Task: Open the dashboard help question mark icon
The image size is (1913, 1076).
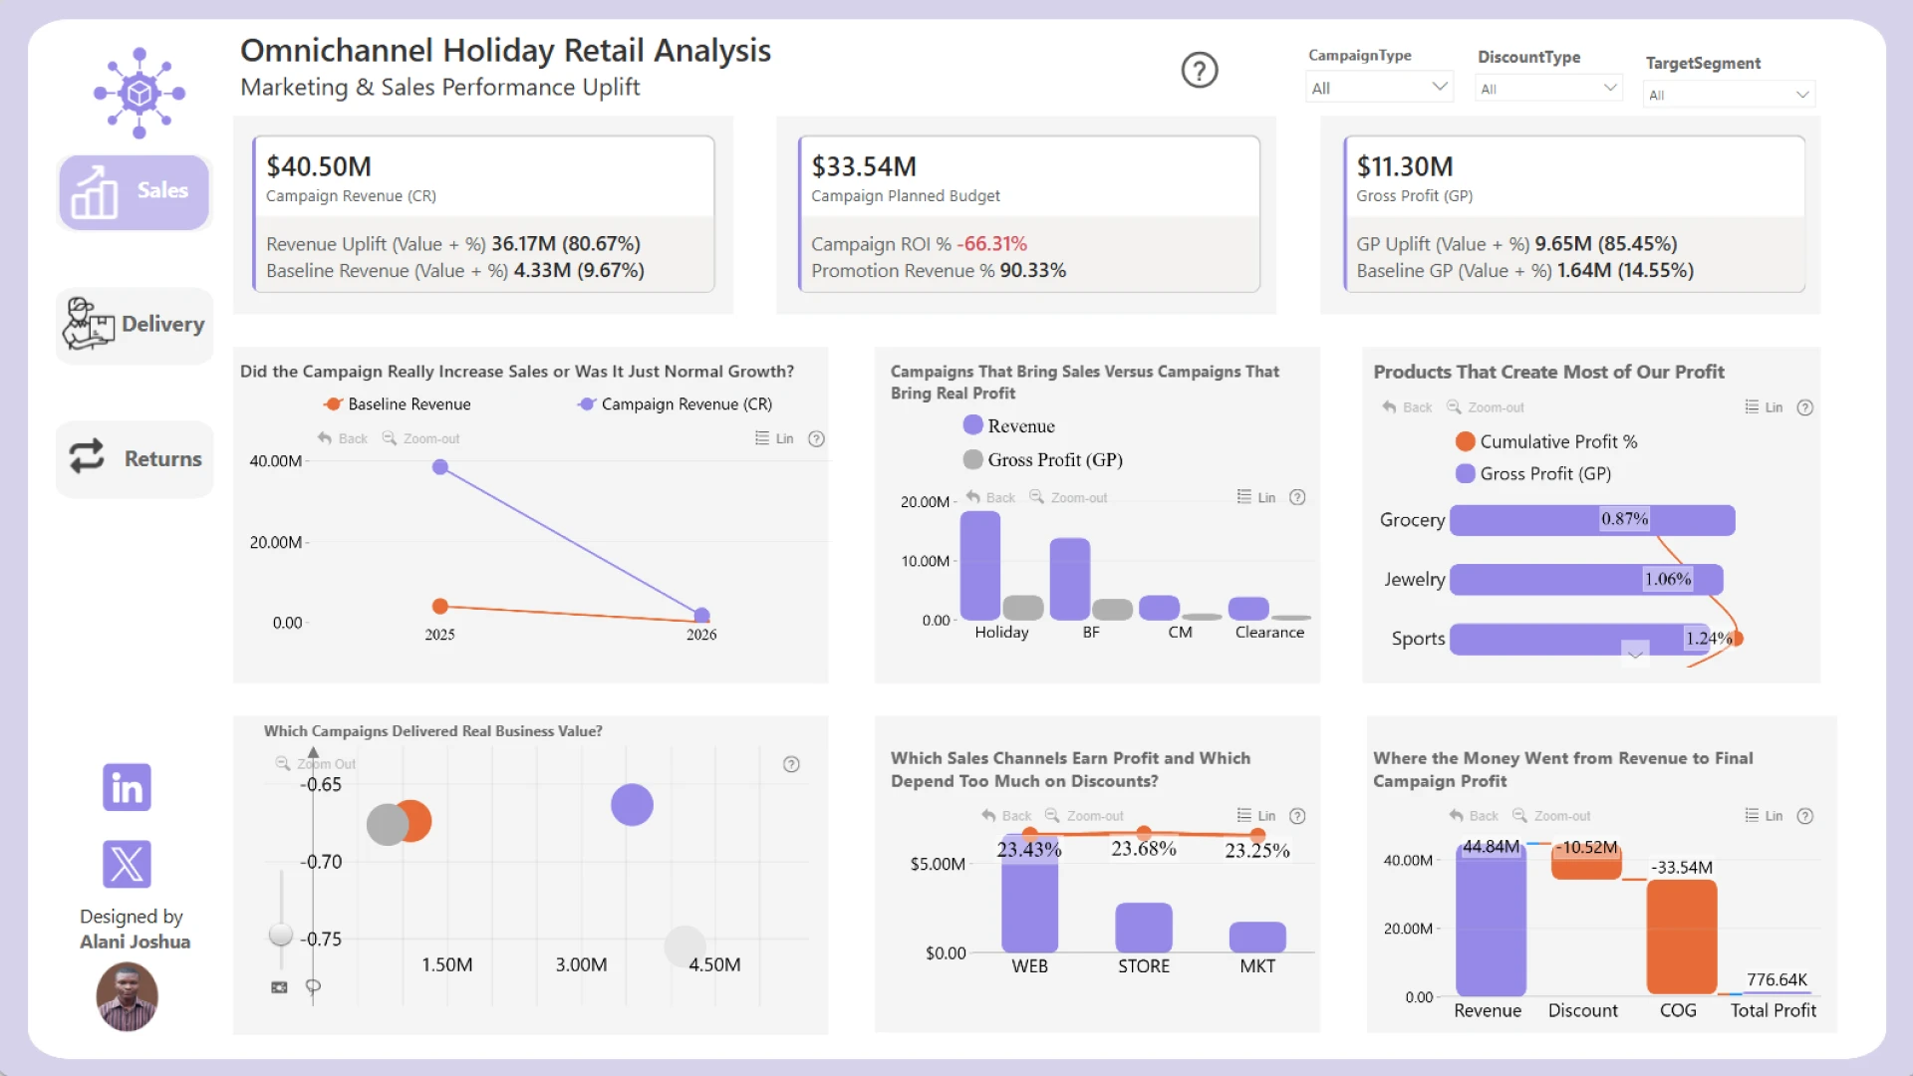Action: click(x=1200, y=71)
